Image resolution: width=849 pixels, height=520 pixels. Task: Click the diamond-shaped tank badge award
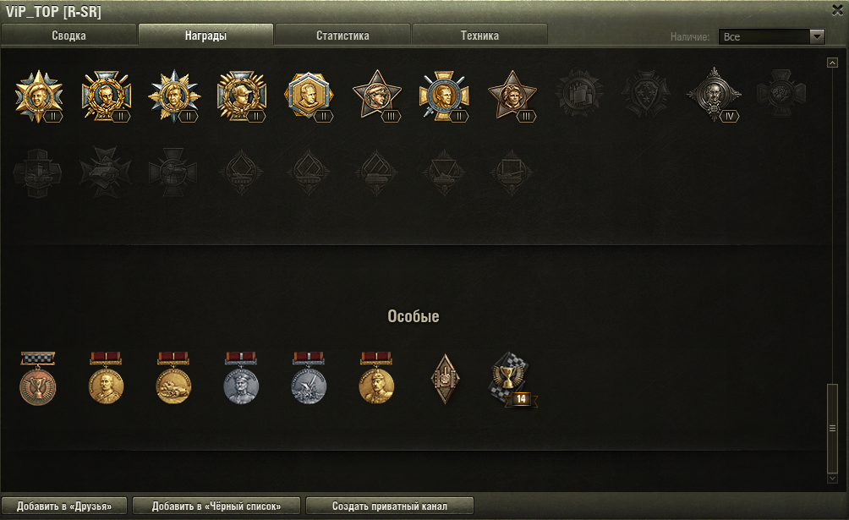click(445, 379)
